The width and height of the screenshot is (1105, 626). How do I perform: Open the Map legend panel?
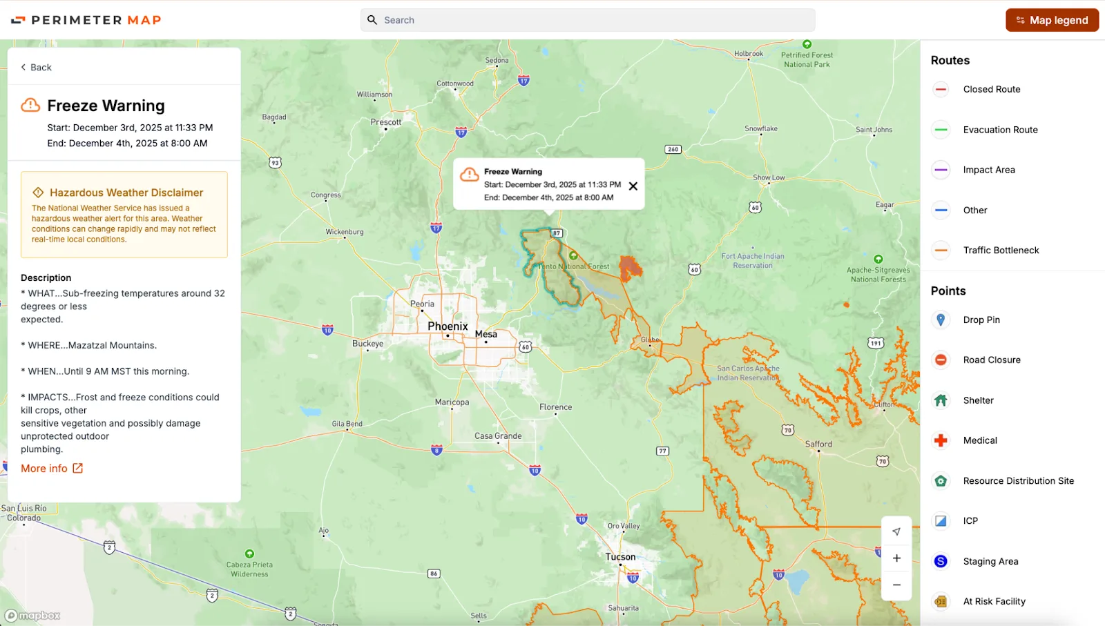(x=1051, y=20)
